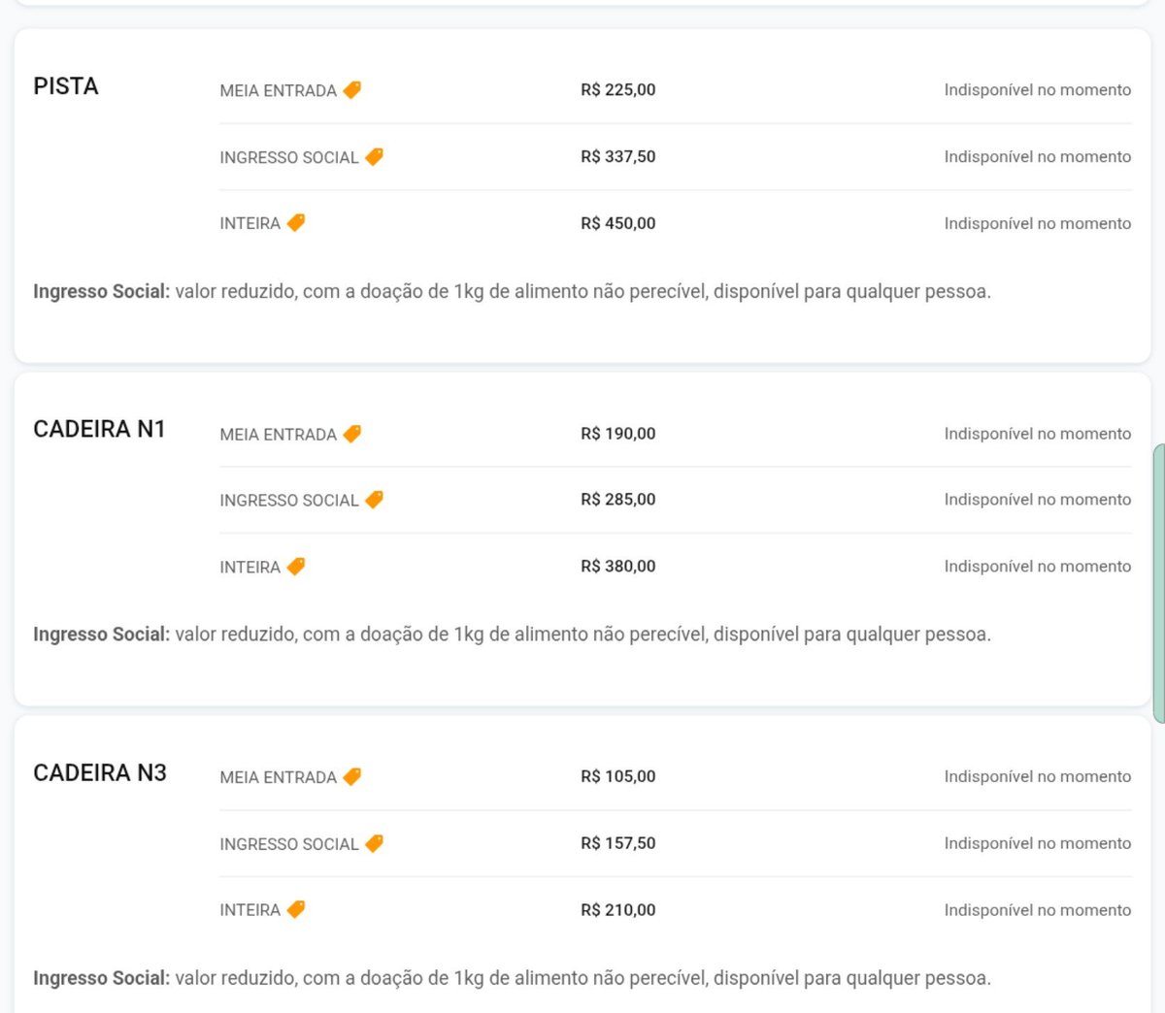Click INTEIRA label under CADEIRA N3
Image resolution: width=1165 pixels, height=1013 pixels.
pyautogui.click(x=250, y=910)
